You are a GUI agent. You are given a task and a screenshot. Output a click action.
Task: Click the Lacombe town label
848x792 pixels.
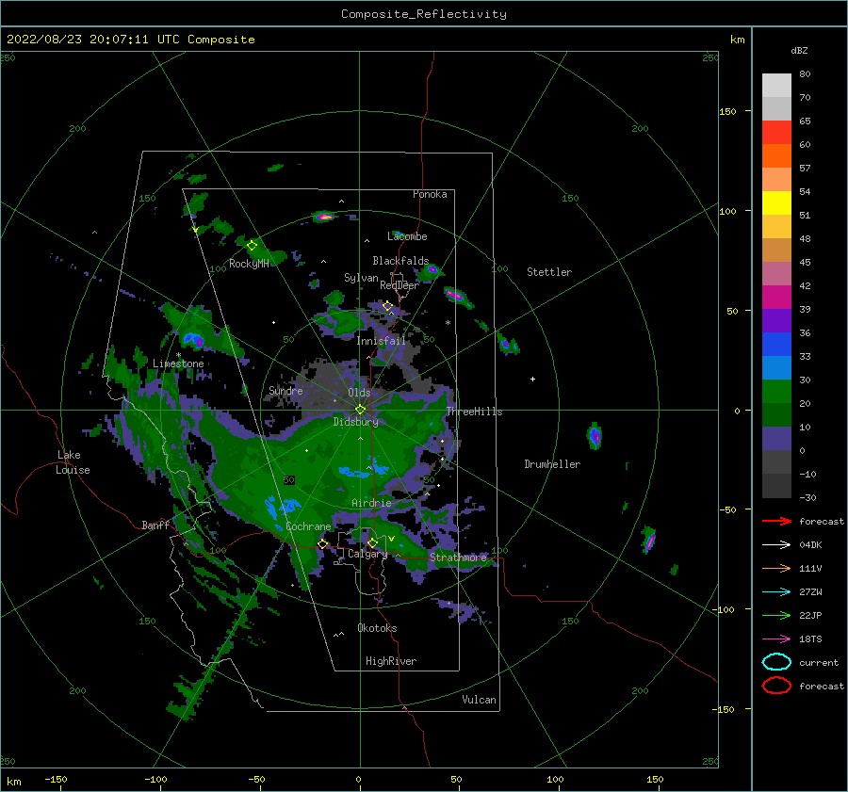[x=407, y=236]
